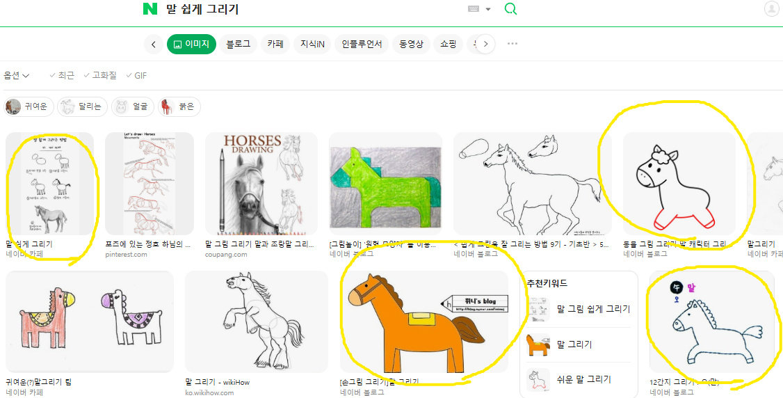Toggle the 고화질 filter option
Viewport: 783px width, 398px height.
[x=100, y=75]
